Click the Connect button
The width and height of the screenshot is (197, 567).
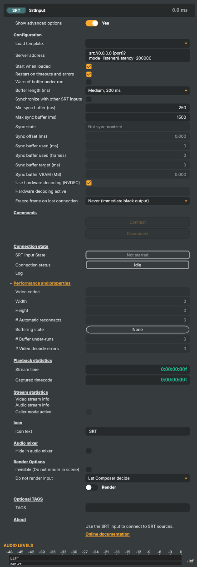pyautogui.click(x=138, y=222)
